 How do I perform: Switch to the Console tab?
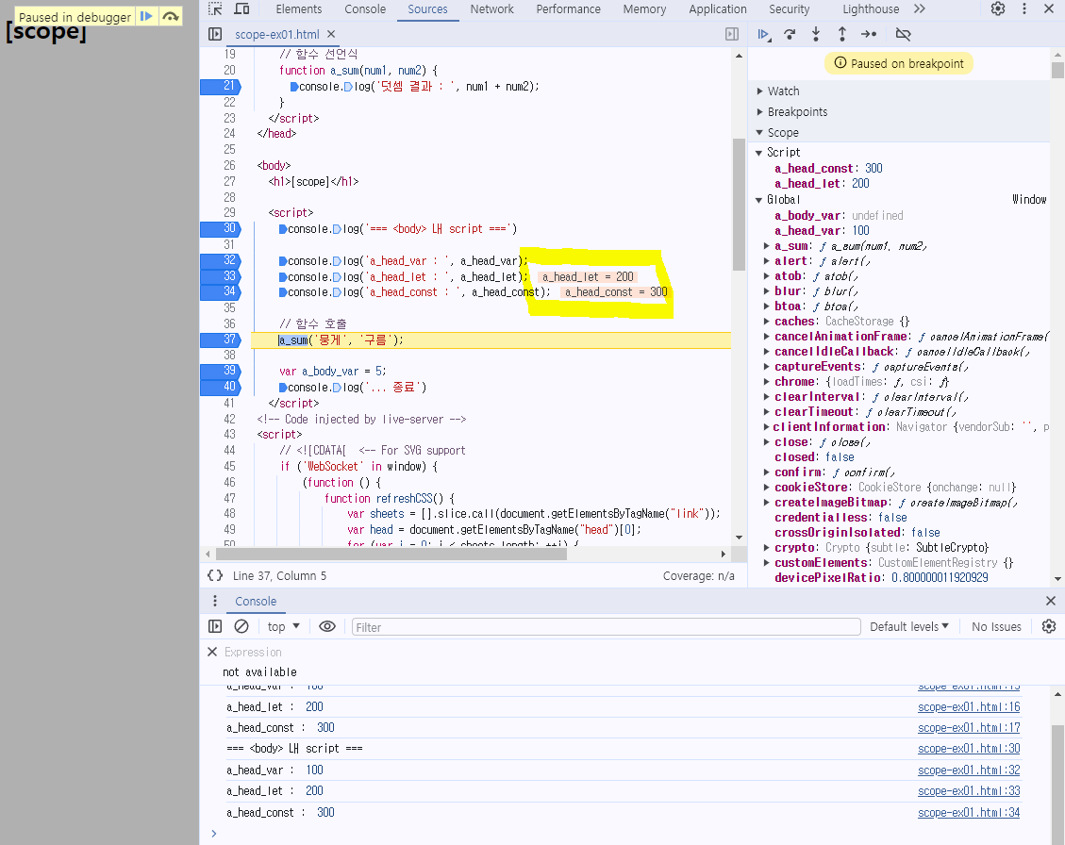coord(365,9)
